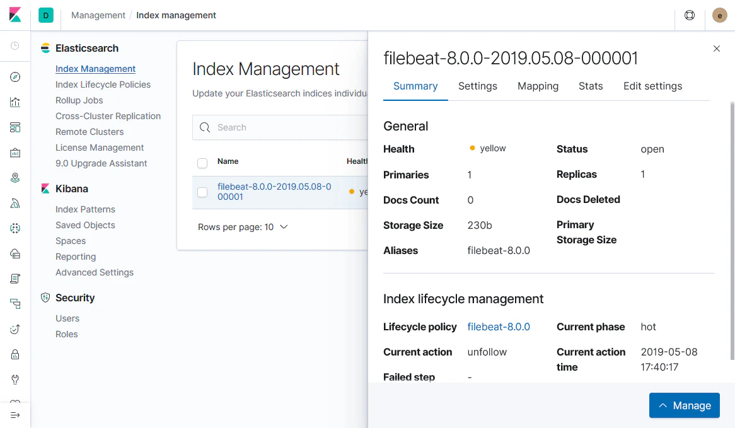Open License Management

[100, 147]
